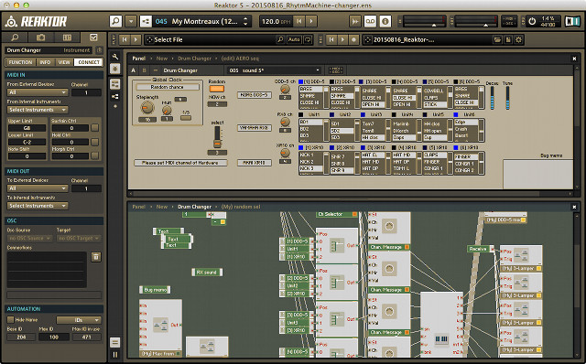586x364 pixels.
Task: Toggle the tape recorder icon
Action: point(370,21)
